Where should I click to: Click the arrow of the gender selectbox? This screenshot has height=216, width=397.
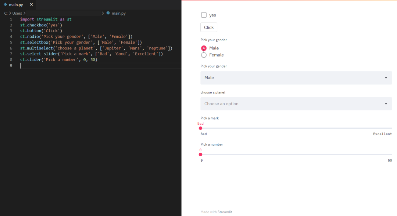tap(386, 78)
